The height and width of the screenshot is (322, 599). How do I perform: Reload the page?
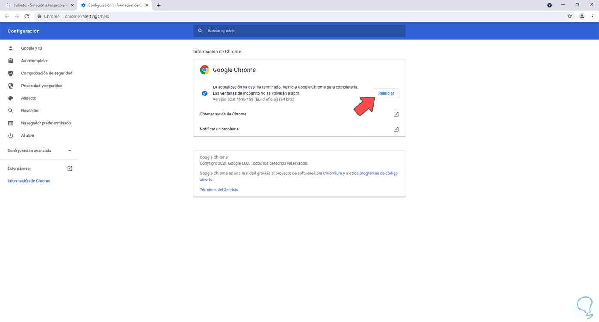tap(27, 16)
